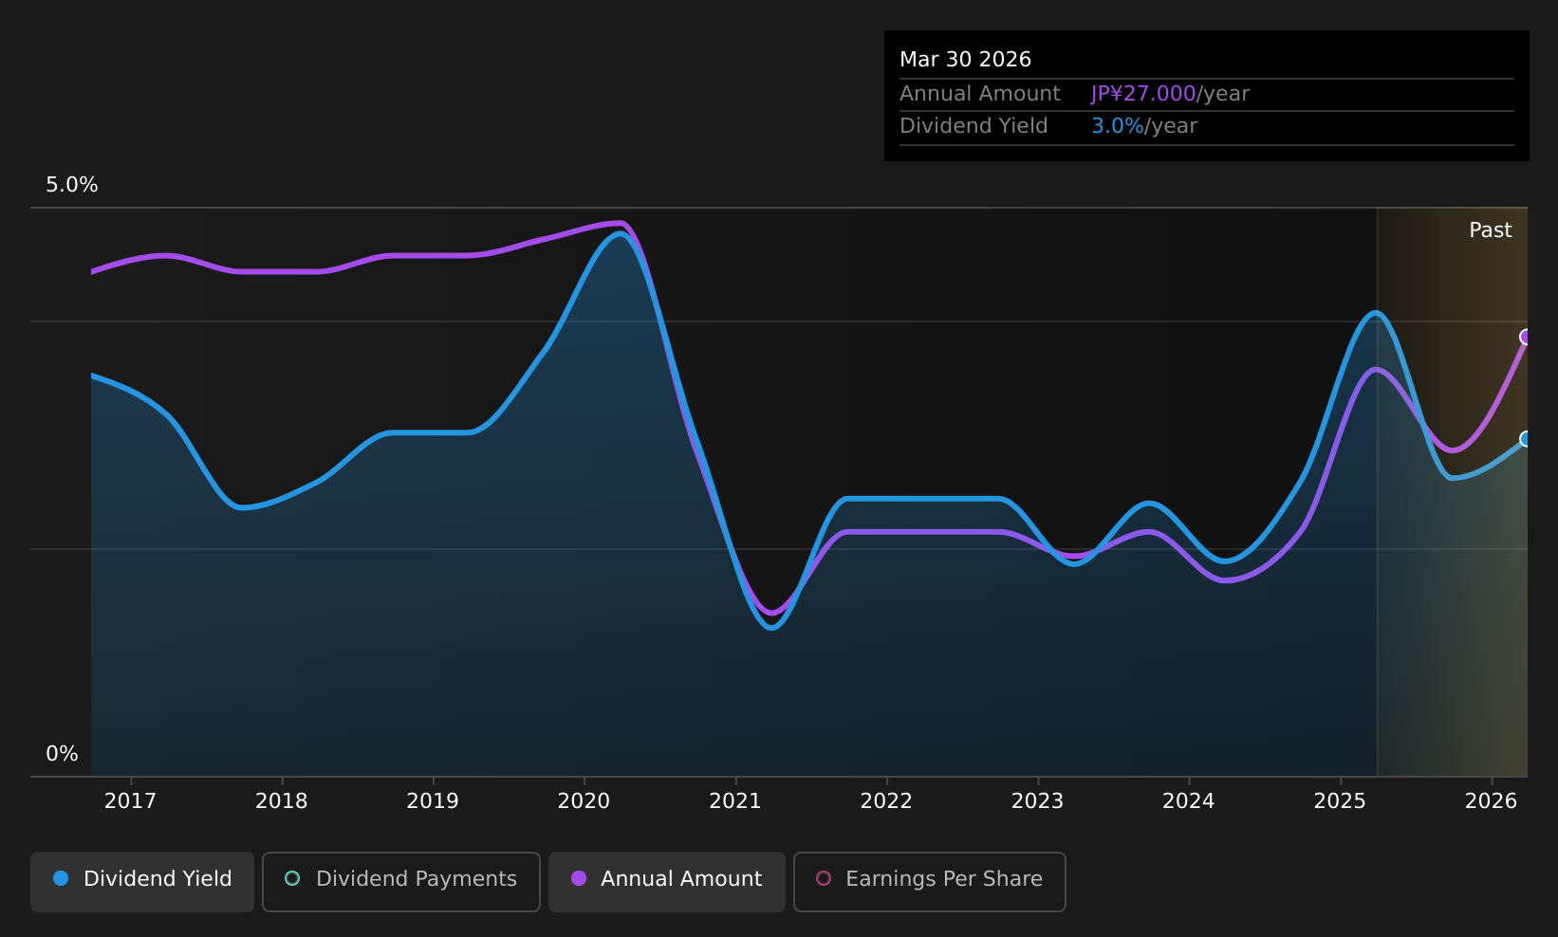
Task: Click the 2026 x-axis label
Action: pos(1492,801)
